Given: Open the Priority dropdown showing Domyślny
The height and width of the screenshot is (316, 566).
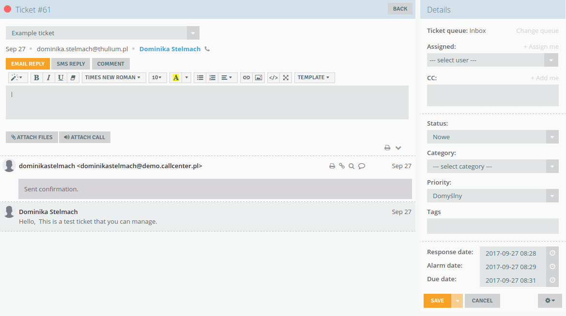Looking at the screenshot, I should 493,196.
